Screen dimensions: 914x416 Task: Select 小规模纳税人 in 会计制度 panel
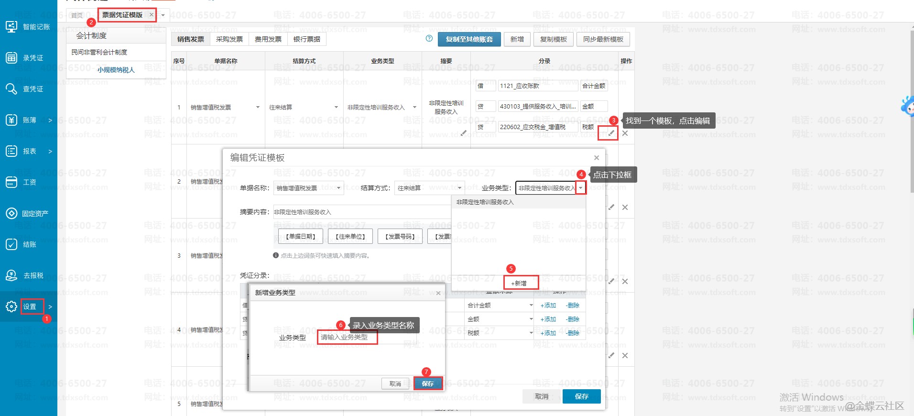coord(116,70)
